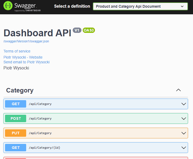The image size is (193, 159).
Task: Click the Piotr Wysocki license text
Action: 16,68
